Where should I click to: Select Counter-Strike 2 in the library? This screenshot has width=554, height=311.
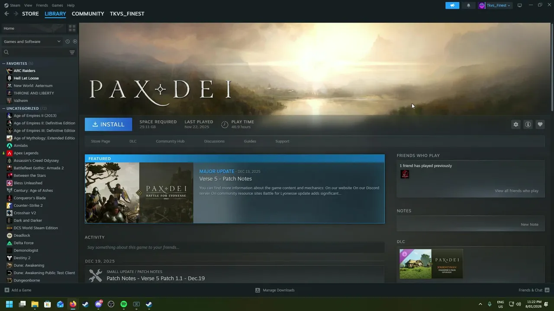click(x=28, y=206)
